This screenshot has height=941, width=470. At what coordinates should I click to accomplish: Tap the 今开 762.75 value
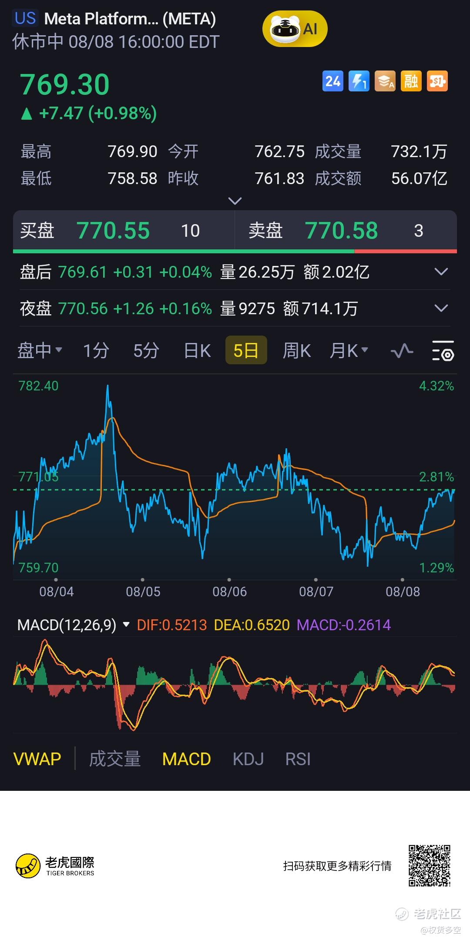click(279, 152)
